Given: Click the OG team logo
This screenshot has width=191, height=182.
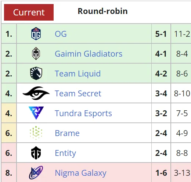Looking at the screenshot, I should click(x=36, y=34).
